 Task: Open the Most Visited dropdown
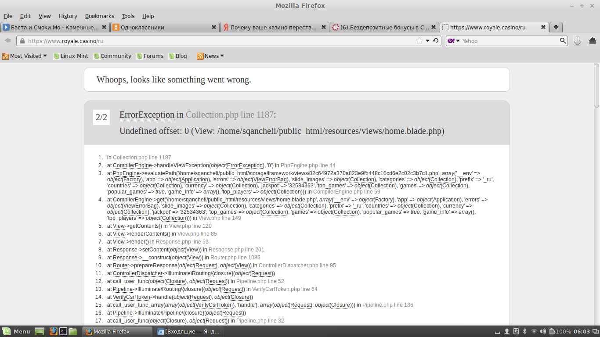point(24,56)
